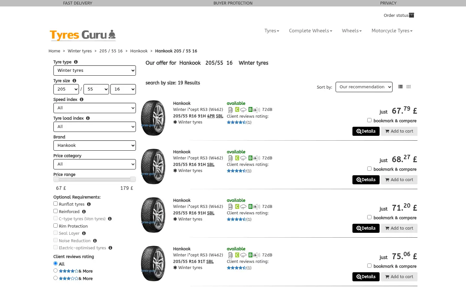This screenshot has height=291, width=466.
Task: Tick bookmark & compare for 71.20 £ tyre
Action: click(x=369, y=217)
